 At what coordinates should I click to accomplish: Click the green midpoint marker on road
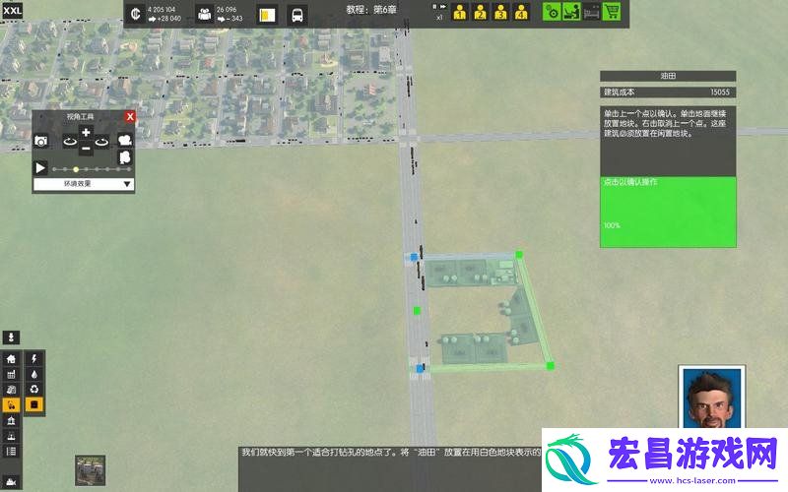pos(417,311)
